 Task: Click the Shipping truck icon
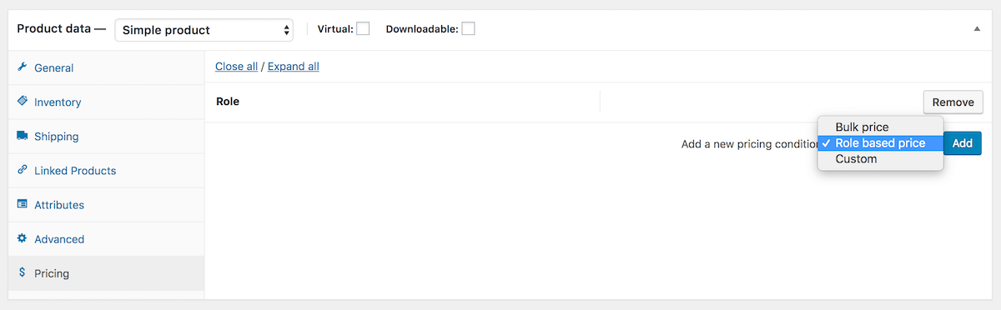(23, 136)
